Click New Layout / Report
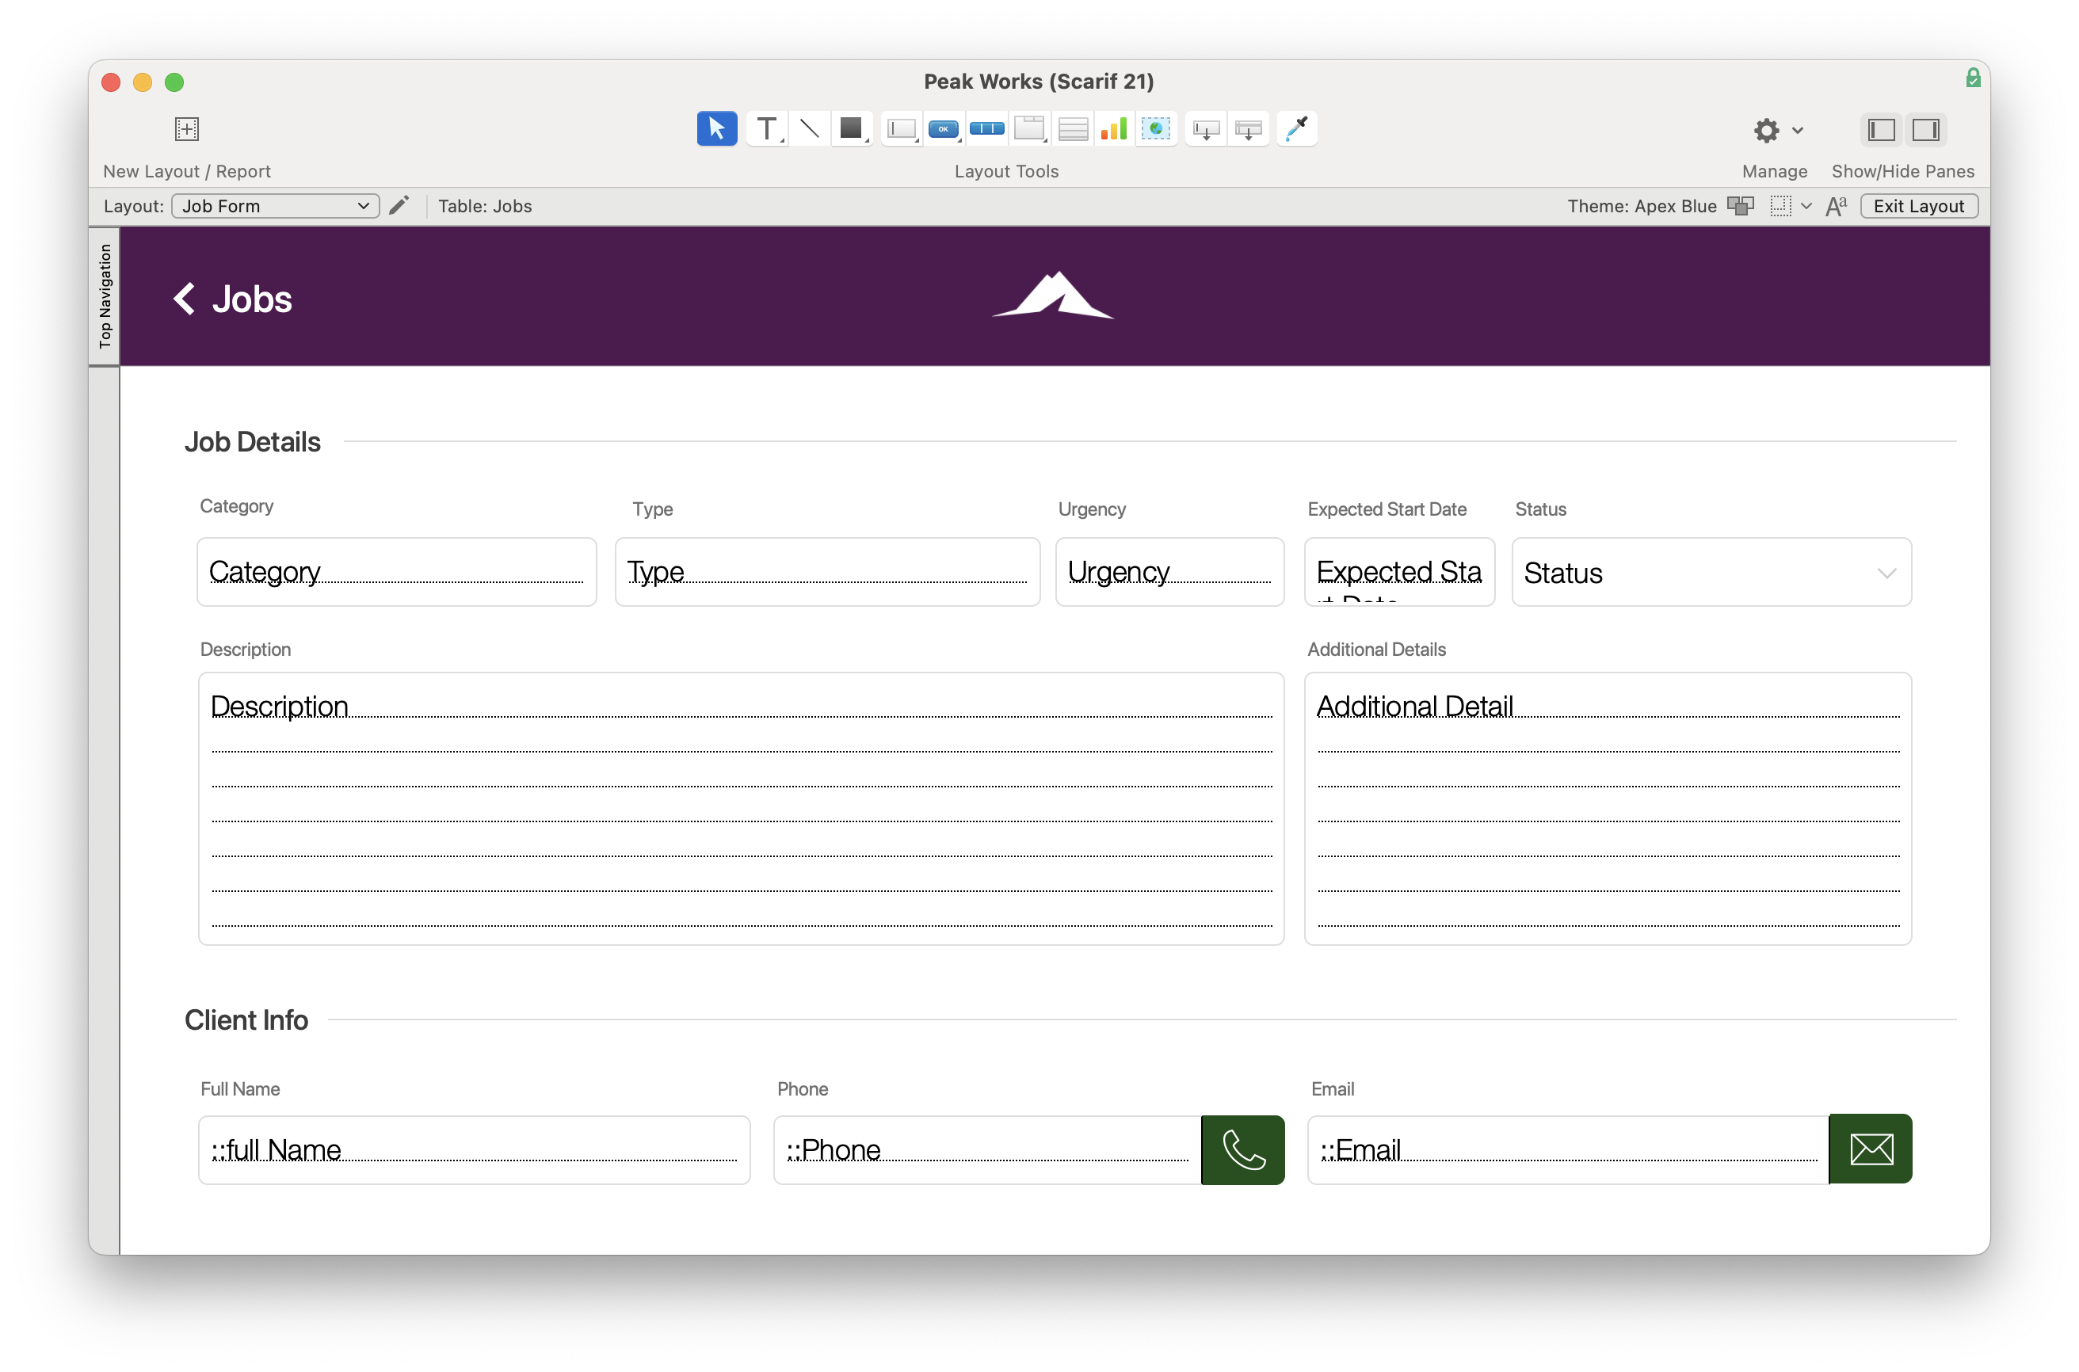 pos(186,128)
